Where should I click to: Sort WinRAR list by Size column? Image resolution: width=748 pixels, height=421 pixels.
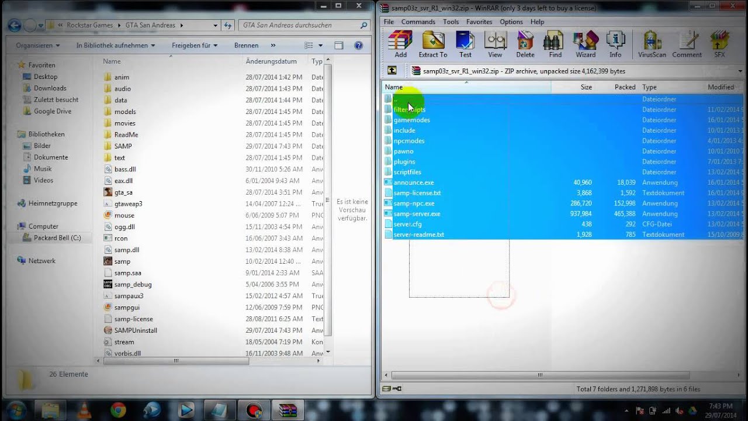573,87
